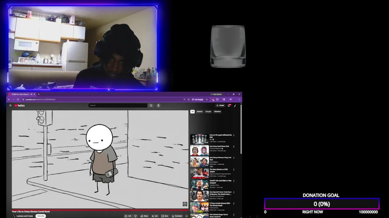
Task: Open options for 'How Special Forces Took Down'
Action: click(x=234, y=192)
